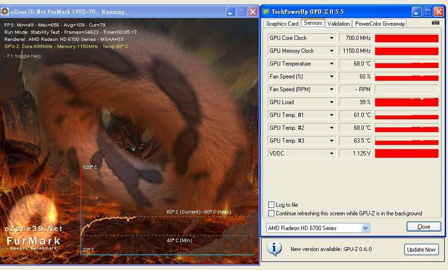Click the FurMark title bar app icon

(x=5, y=11)
